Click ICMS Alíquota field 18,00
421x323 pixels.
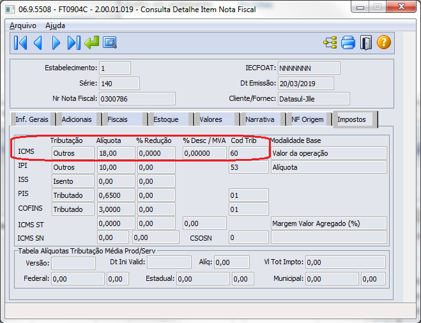(x=116, y=153)
